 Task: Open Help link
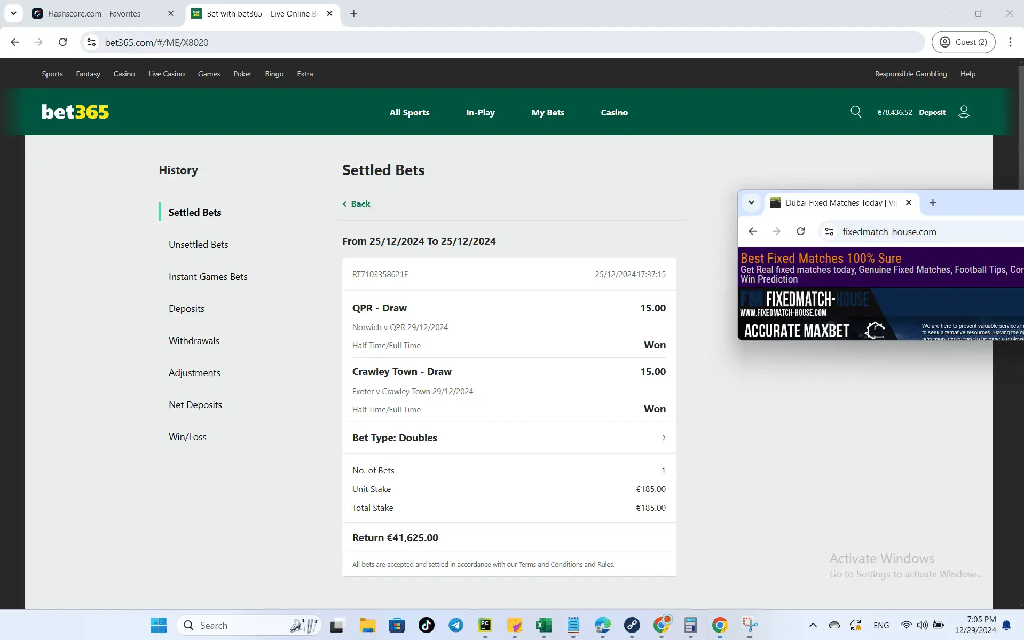[x=967, y=74]
